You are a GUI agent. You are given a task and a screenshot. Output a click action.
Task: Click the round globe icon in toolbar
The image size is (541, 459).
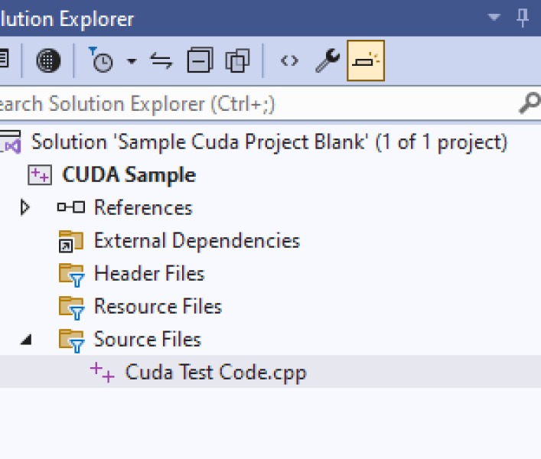[x=48, y=61]
